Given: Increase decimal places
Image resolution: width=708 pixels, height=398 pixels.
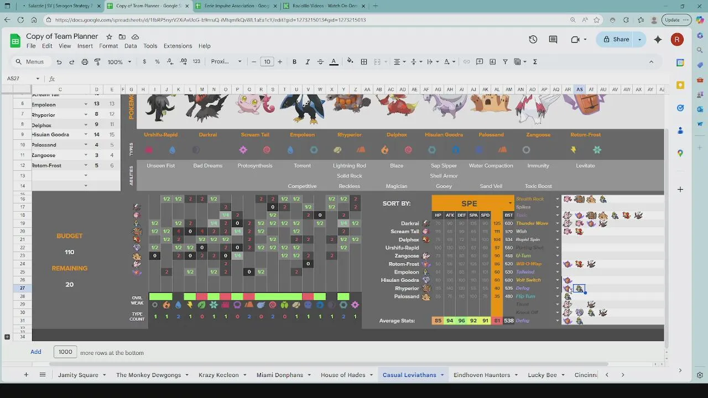Looking at the screenshot, I should point(183,62).
